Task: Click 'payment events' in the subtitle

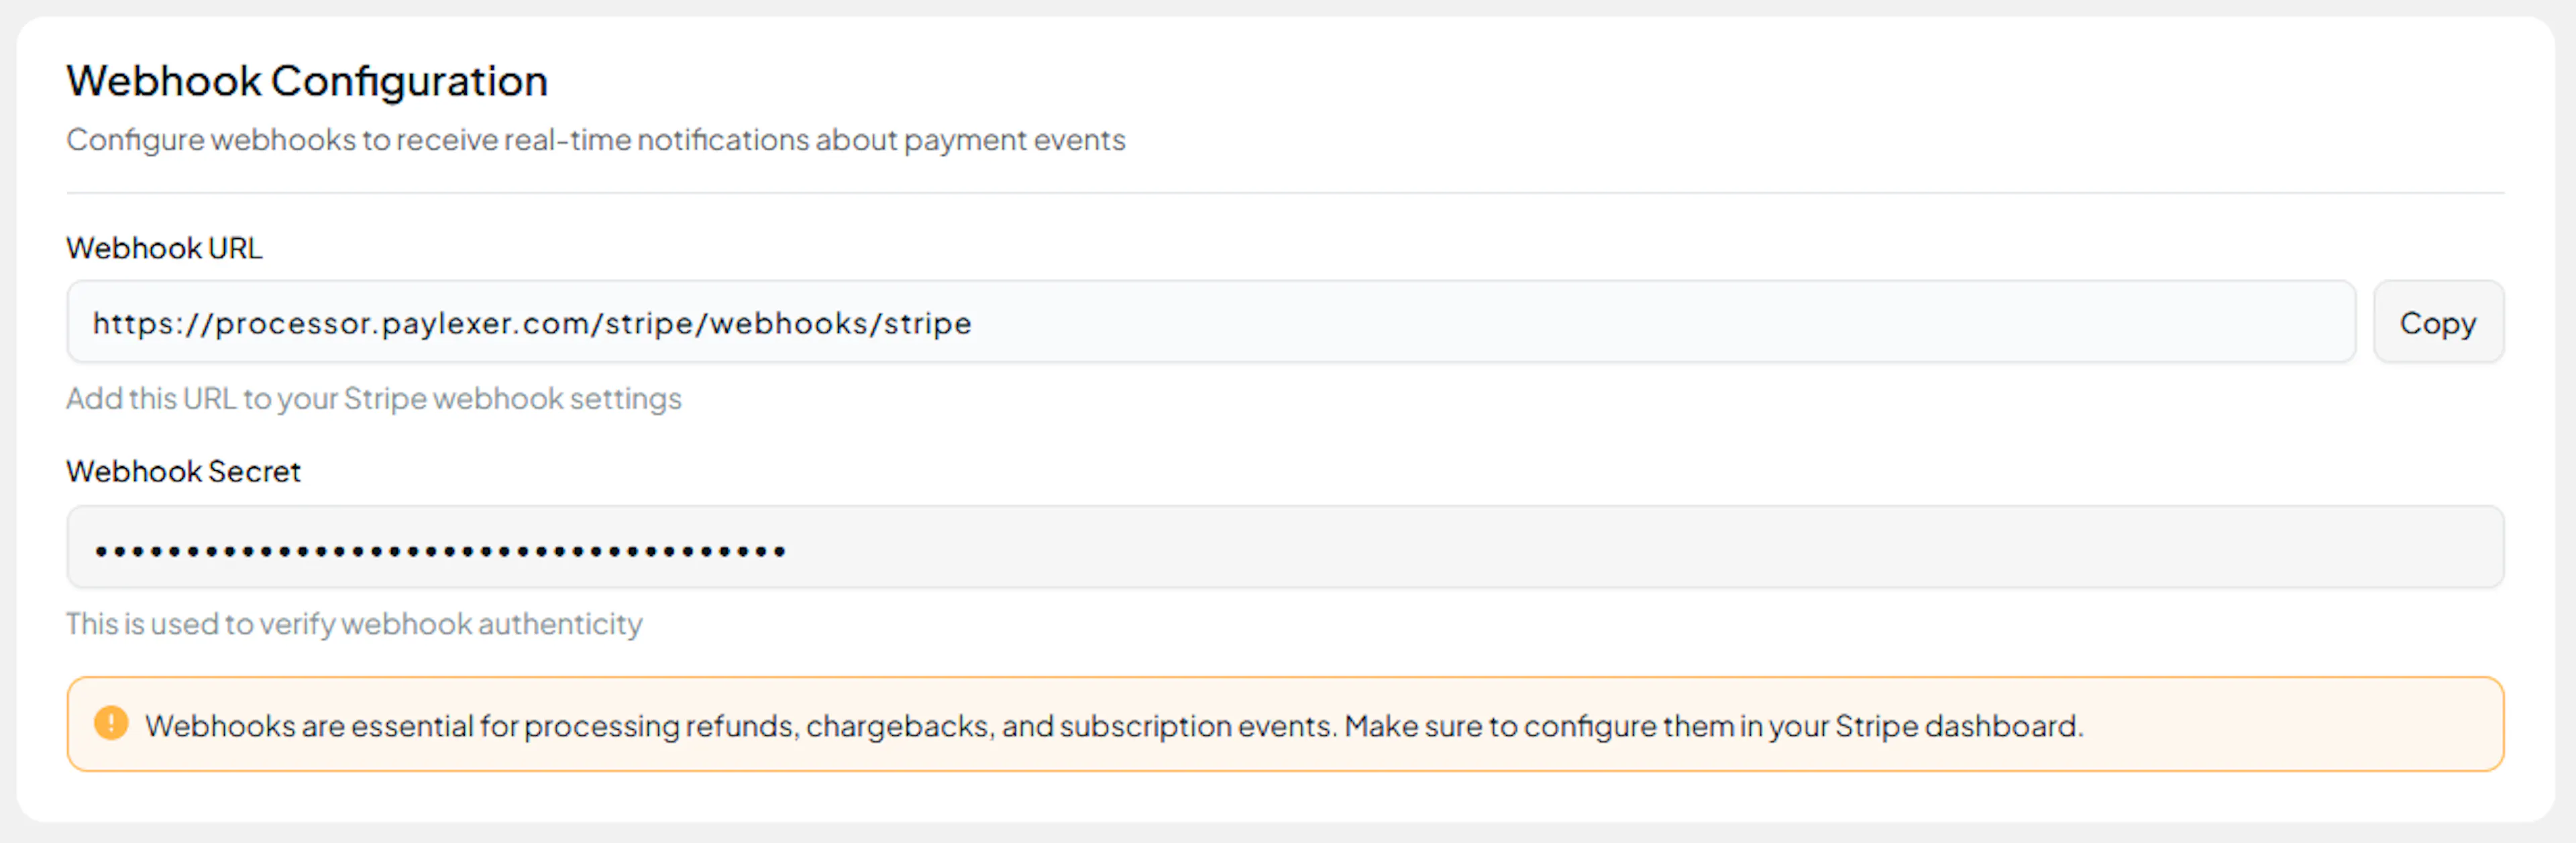Action: coord(1014,140)
